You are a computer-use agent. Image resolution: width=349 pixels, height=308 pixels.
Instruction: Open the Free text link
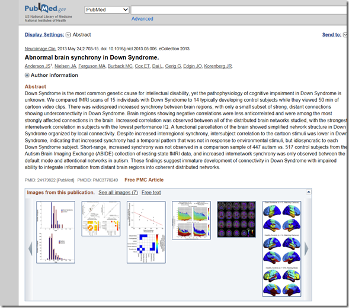point(151,193)
